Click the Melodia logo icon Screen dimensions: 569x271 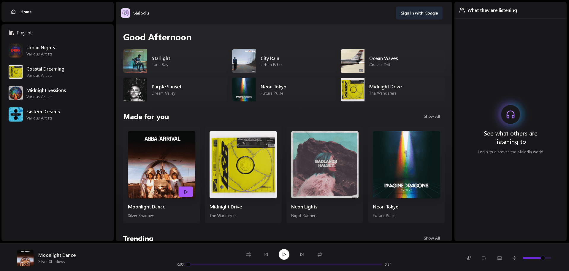126,13
